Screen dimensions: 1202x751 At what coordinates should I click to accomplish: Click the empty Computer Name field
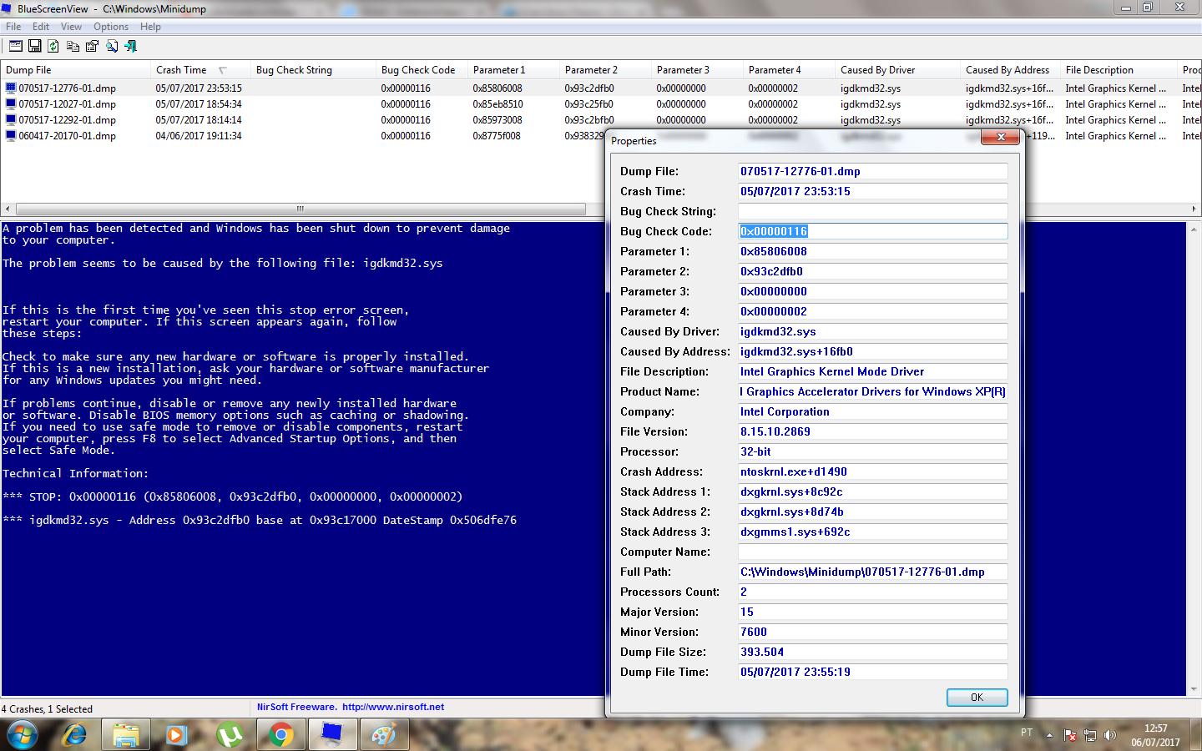coord(872,552)
